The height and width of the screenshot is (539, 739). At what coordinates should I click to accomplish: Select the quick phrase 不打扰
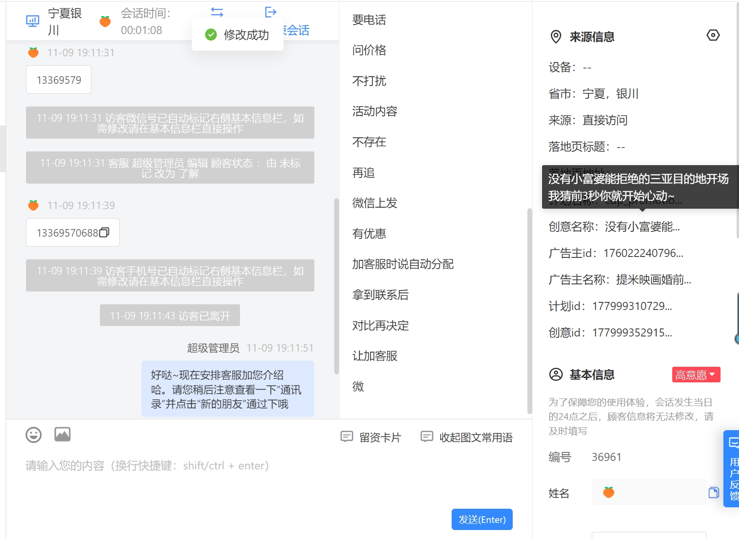[369, 81]
